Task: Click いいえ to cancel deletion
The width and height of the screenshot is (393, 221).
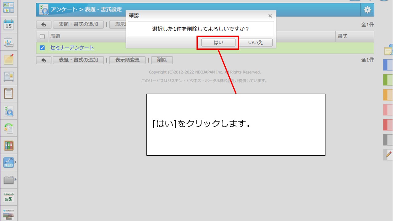Action: 255,43
